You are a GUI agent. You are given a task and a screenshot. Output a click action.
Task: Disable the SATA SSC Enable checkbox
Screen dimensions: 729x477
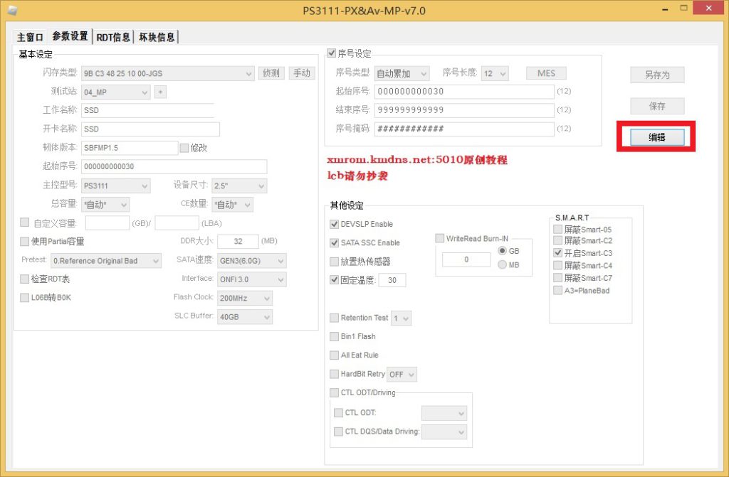point(335,242)
